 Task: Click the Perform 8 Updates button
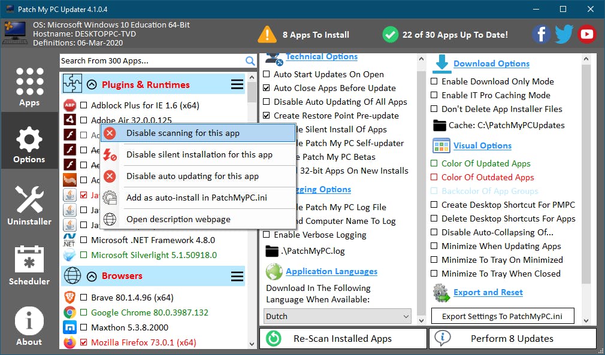click(x=513, y=338)
